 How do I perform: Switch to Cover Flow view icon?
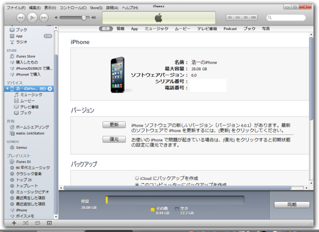click(254, 17)
